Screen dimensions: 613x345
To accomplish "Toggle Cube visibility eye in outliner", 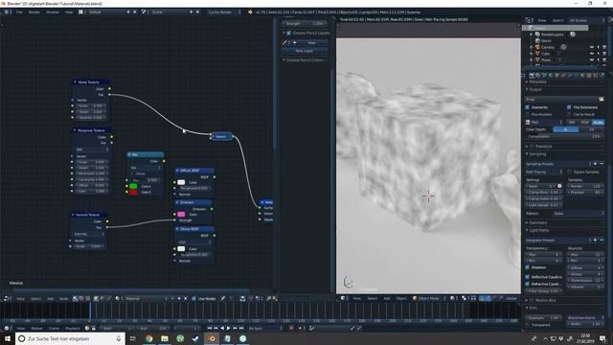I will [x=592, y=54].
